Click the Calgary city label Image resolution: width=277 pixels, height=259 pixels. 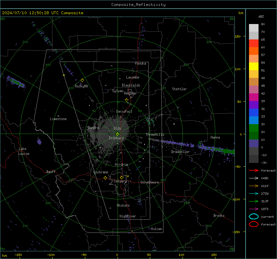pyautogui.click(x=120, y=181)
